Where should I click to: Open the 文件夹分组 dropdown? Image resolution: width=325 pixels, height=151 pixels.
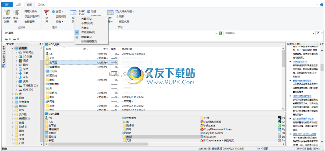click(x=133, y=11)
